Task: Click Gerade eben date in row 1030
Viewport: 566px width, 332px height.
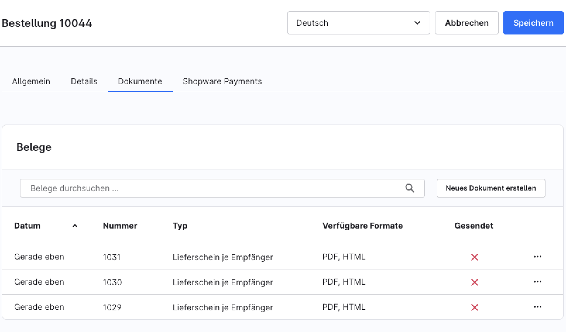Action: (x=39, y=282)
